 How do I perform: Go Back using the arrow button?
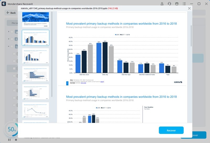point(11,13)
